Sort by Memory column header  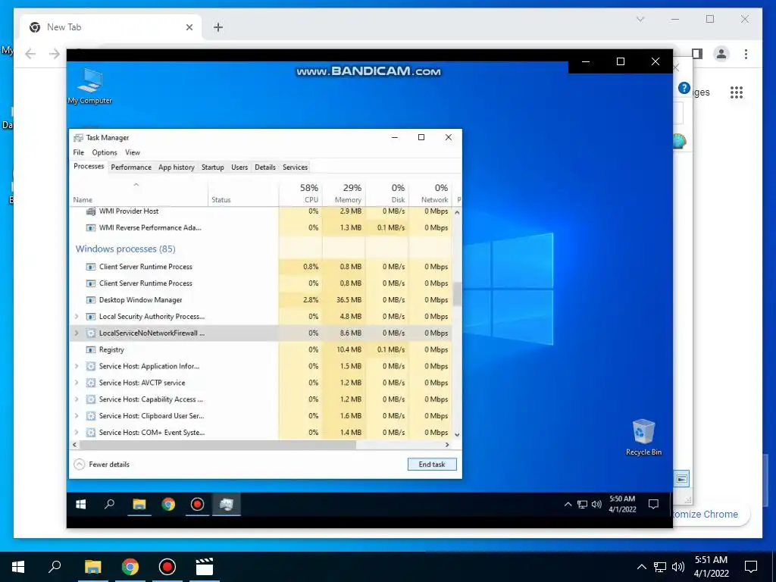(x=344, y=193)
